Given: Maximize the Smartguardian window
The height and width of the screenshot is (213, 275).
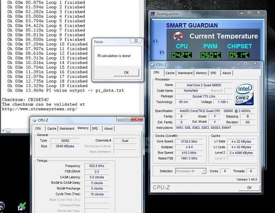Looking at the screenshot, I should pyautogui.click(x=249, y=12).
